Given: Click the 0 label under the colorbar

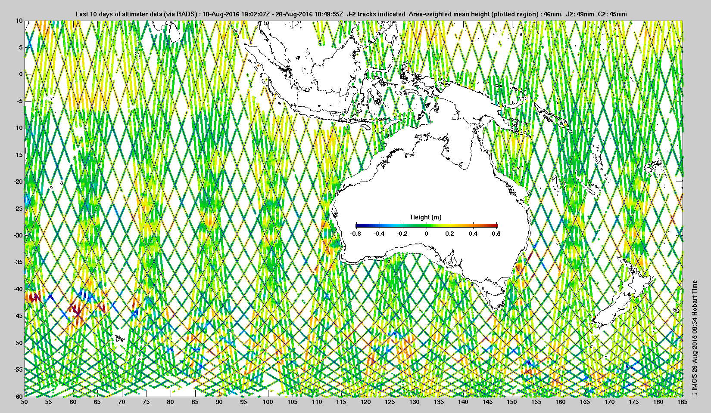Looking at the screenshot, I should [x=427, y=234].
